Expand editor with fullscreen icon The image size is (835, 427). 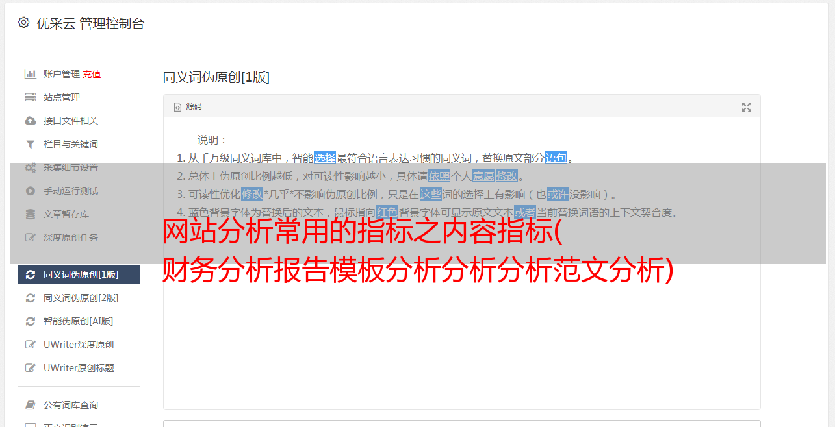pos(747,107)
